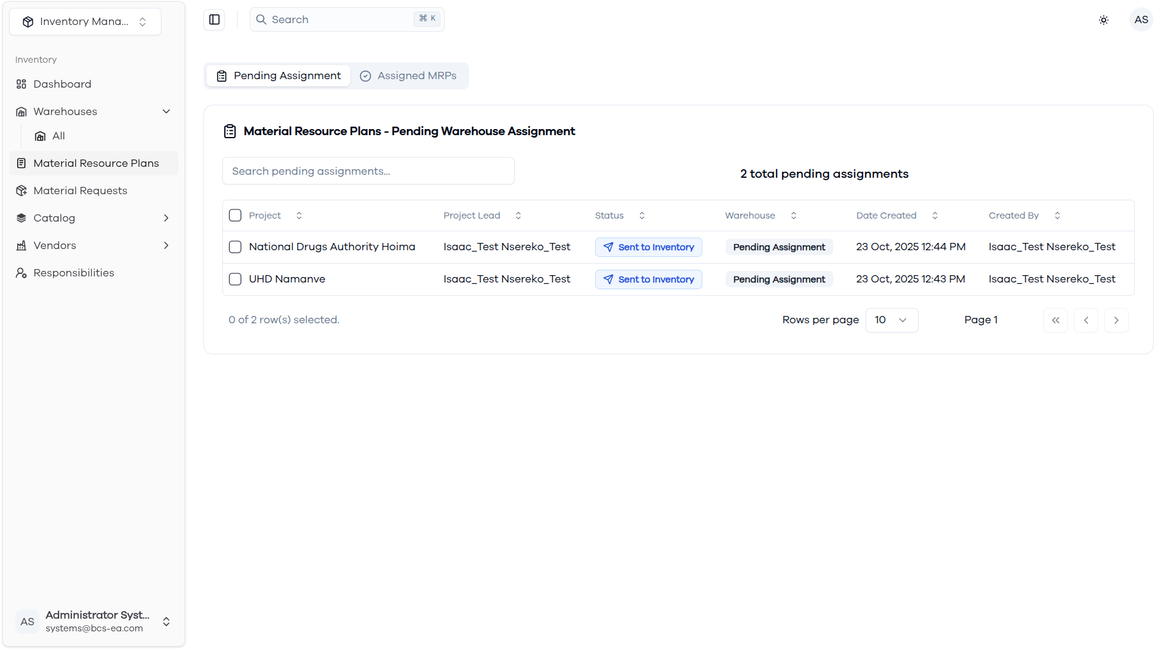Image resolution: width=1161 pixels, height=649 pixels.
Task: Open the Inventory Management app switcher
Action: (x=85, y=22)
